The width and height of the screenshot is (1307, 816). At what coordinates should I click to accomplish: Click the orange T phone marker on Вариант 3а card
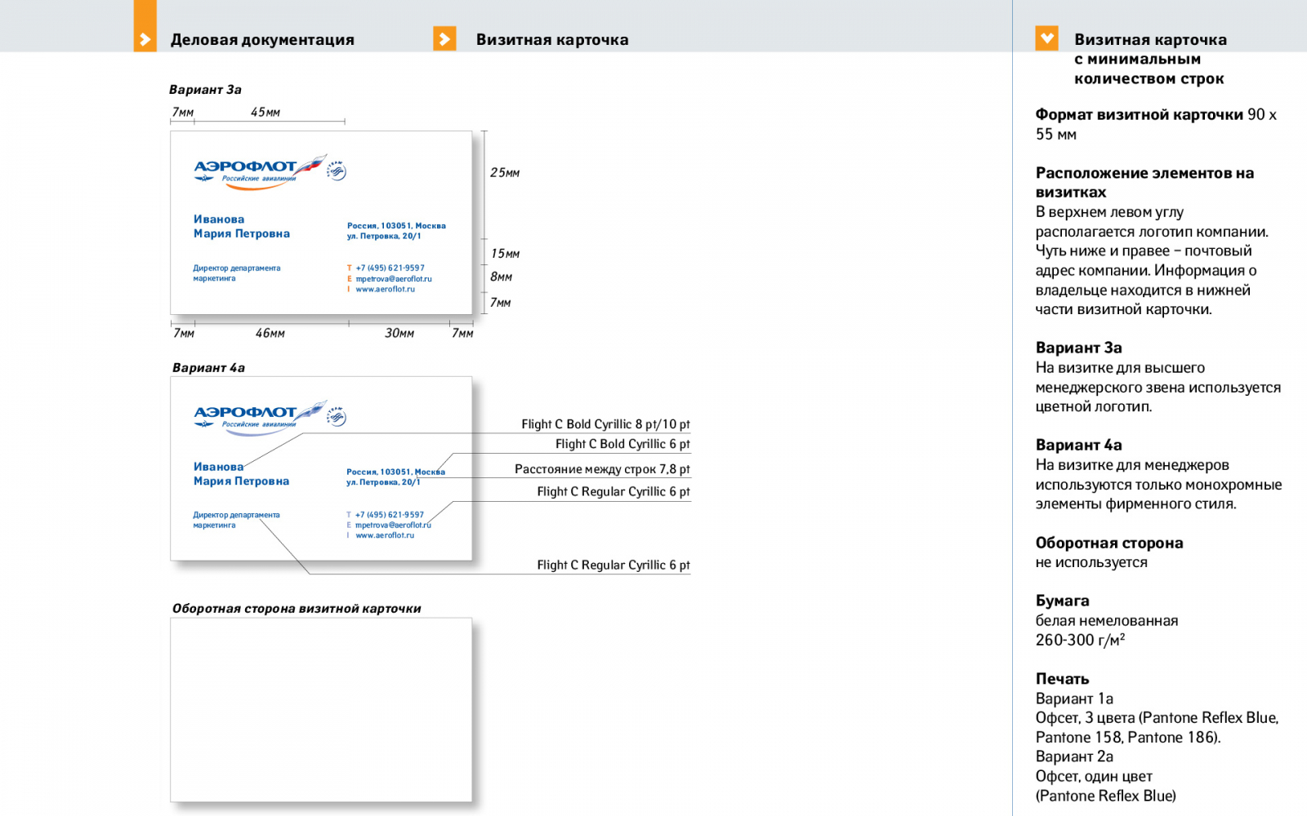pos(350,268)
